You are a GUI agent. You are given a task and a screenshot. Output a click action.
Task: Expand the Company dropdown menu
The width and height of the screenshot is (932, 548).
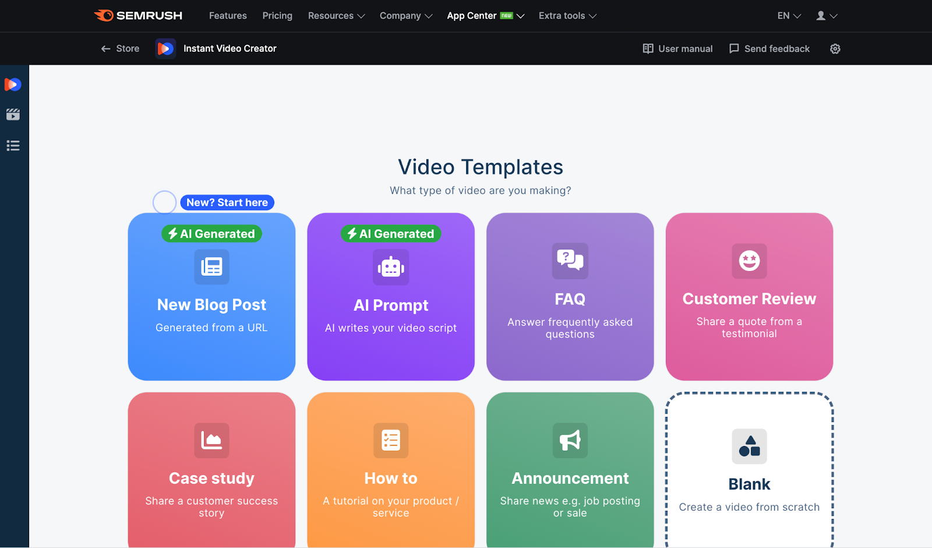(x=406, y=16)
